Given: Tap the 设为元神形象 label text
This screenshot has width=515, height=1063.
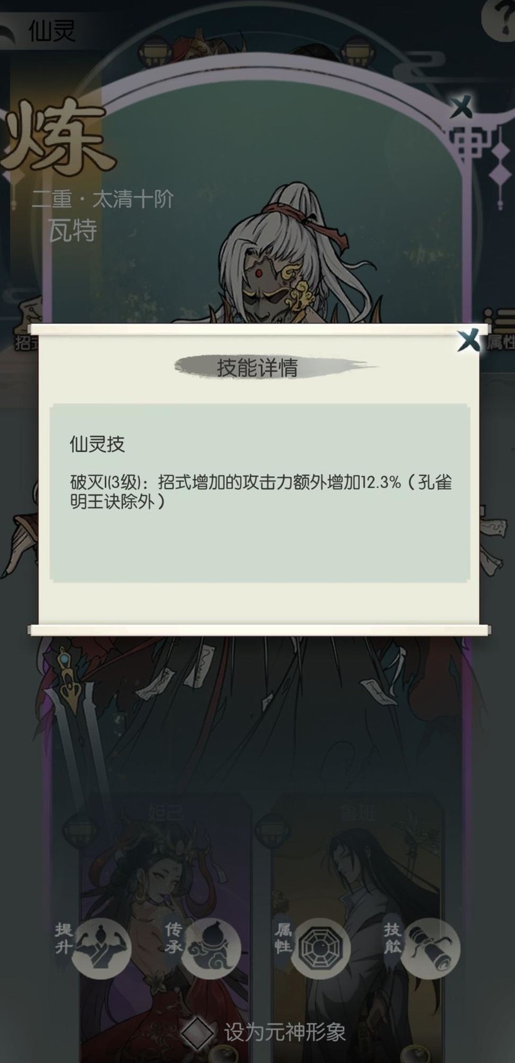Looking at the screenshot, I should point(285,1033).
